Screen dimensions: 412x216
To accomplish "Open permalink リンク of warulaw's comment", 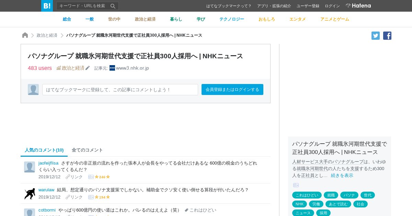I will pyautogui.click(x=74, y=197).
